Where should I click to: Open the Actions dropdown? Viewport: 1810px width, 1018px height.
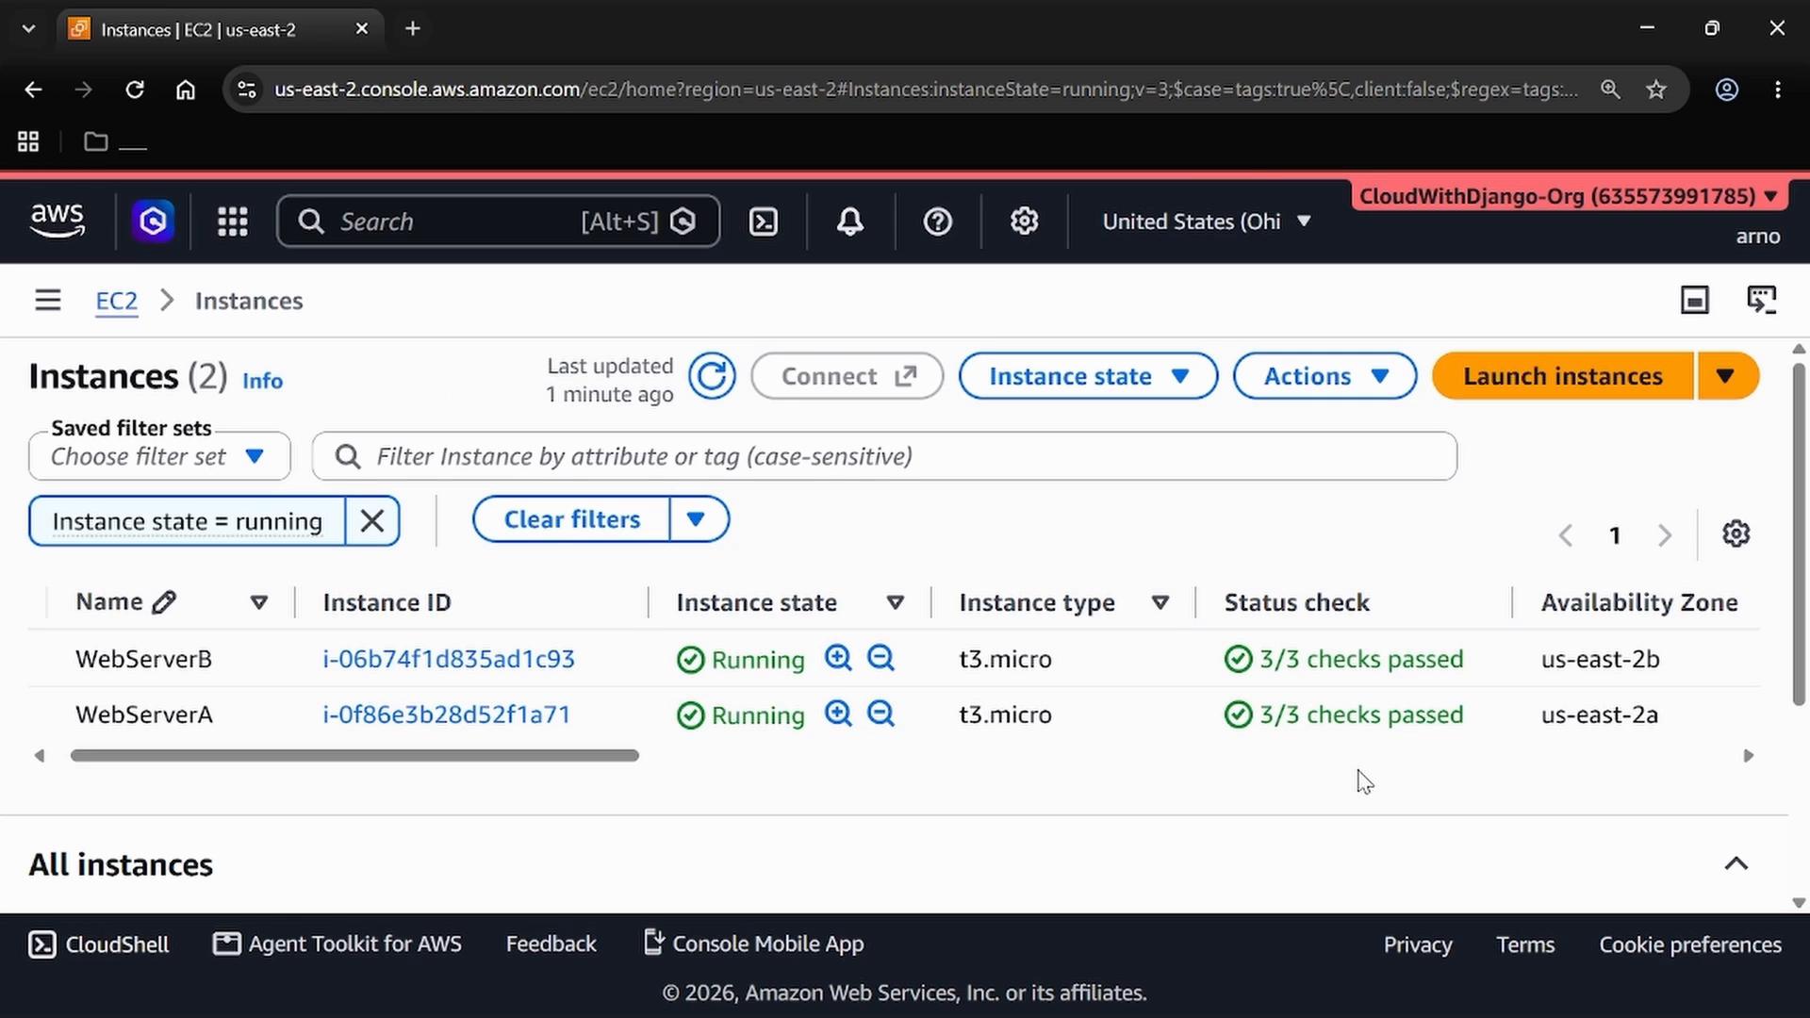tap(1325, 376)
